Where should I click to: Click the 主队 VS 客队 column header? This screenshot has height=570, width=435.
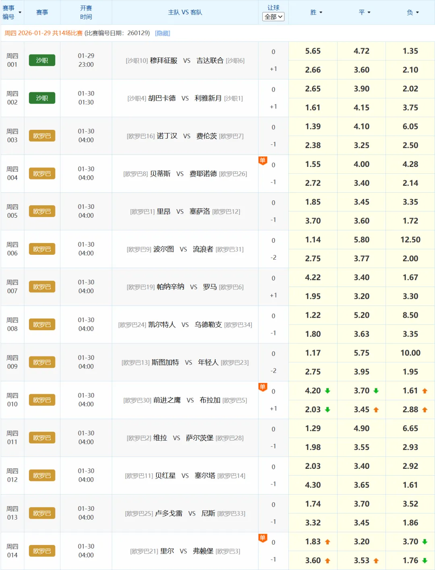pos(185,12)
